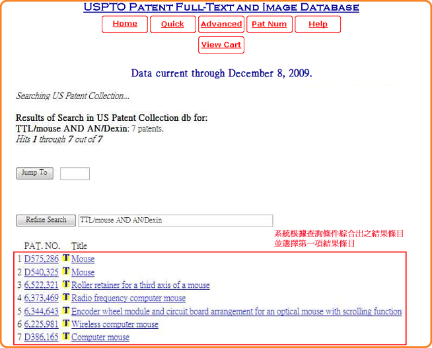Open the Advanced search page
The width and height of the screenshot is (432, 348).
[x=221, y=24]
